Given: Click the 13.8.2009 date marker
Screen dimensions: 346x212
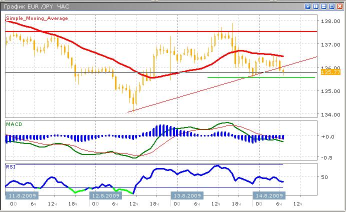Looking at the screenshot, I should coord(186,195).
